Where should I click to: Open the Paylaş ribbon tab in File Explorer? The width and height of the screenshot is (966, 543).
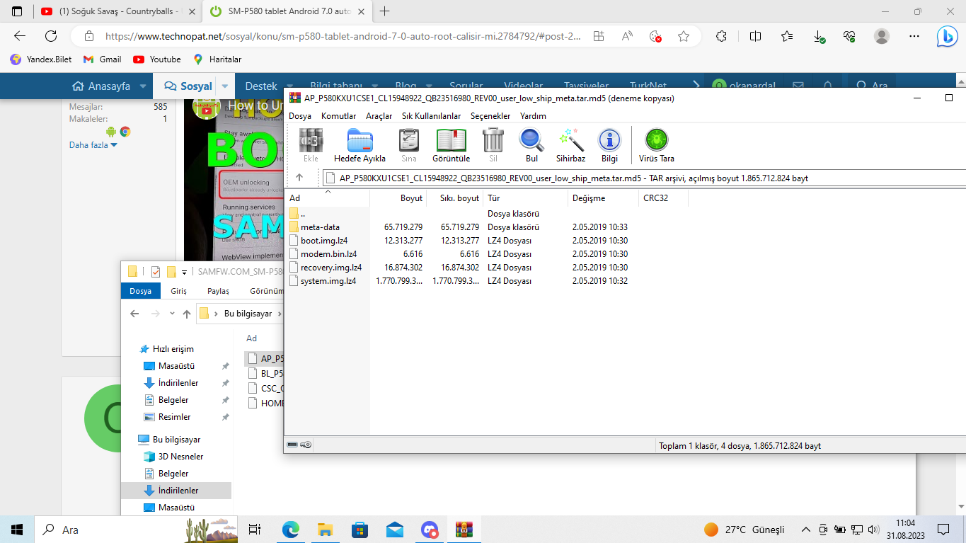coord(218,291)
